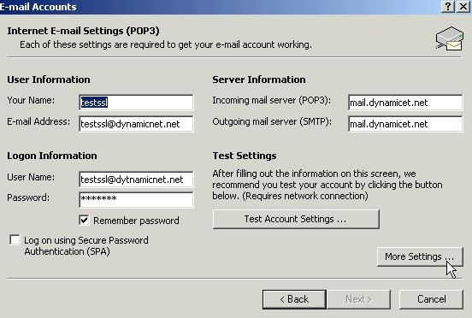Click the Incoming mail server POP3 field
Image resolution: width=472 pixels, height=318 pixels.
coord(405,103)
